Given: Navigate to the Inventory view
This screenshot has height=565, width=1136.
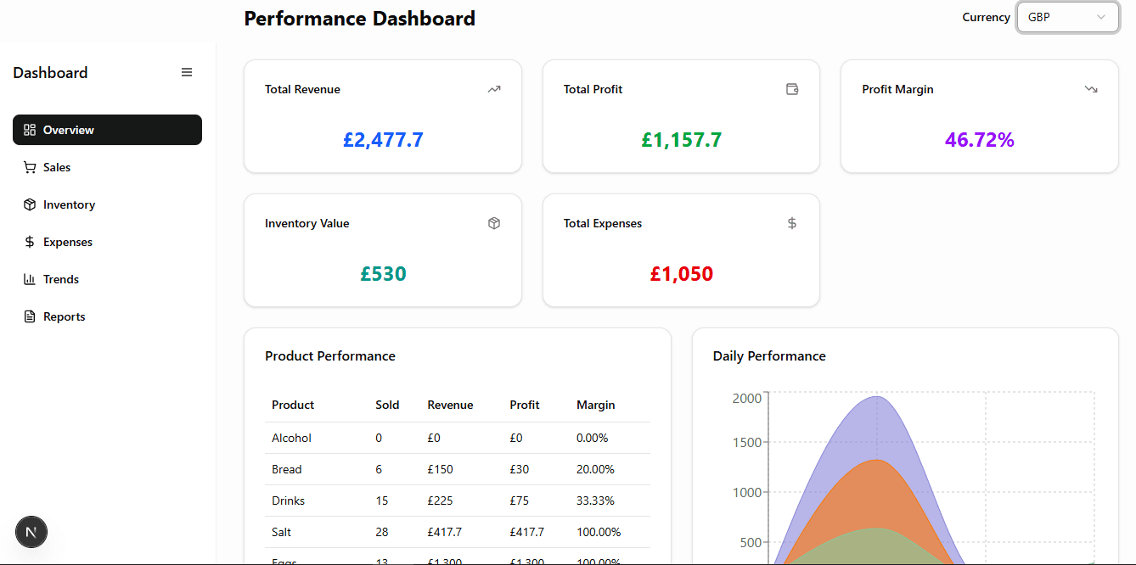Looking at the screenshot, I should [x=69, y=204].
